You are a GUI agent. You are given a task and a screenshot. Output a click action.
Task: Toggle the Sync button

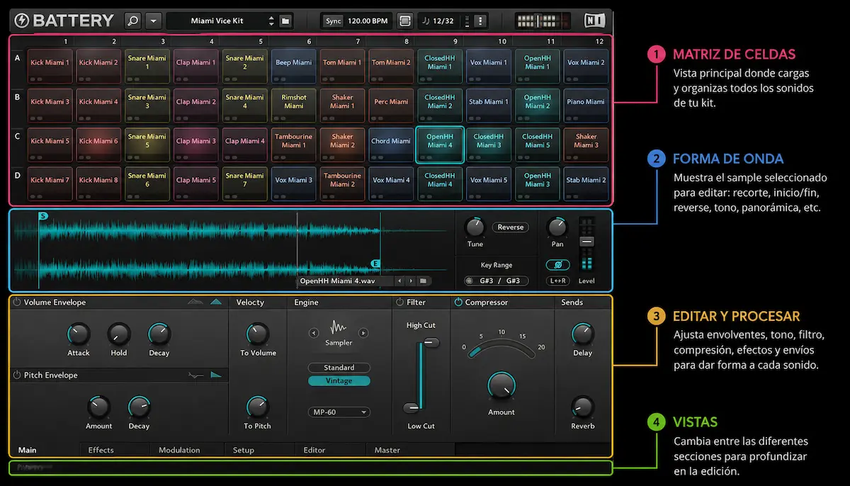click(x=333, y=21)
